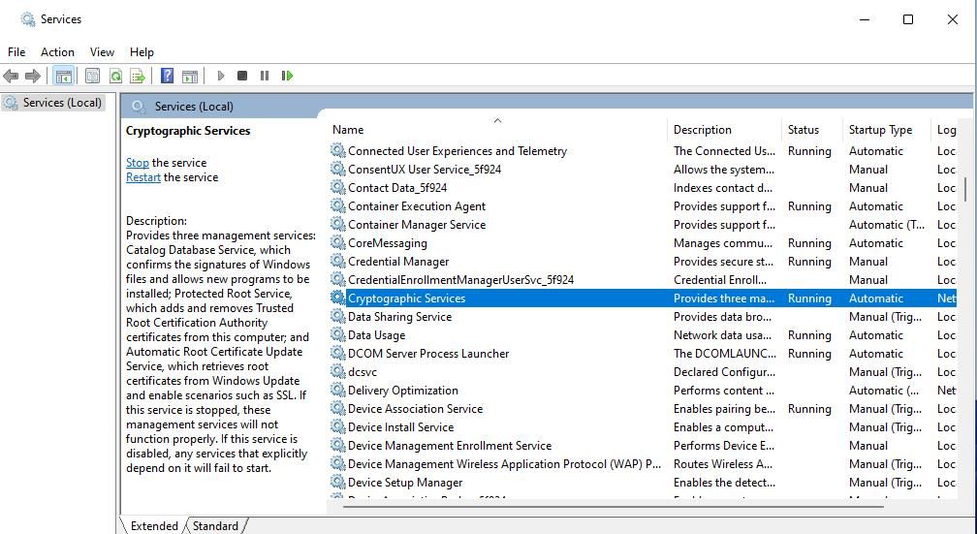Viewport: 977px width, 534px height.
Task: Open Properties from the toolbar icon
Action: (92, 76)
